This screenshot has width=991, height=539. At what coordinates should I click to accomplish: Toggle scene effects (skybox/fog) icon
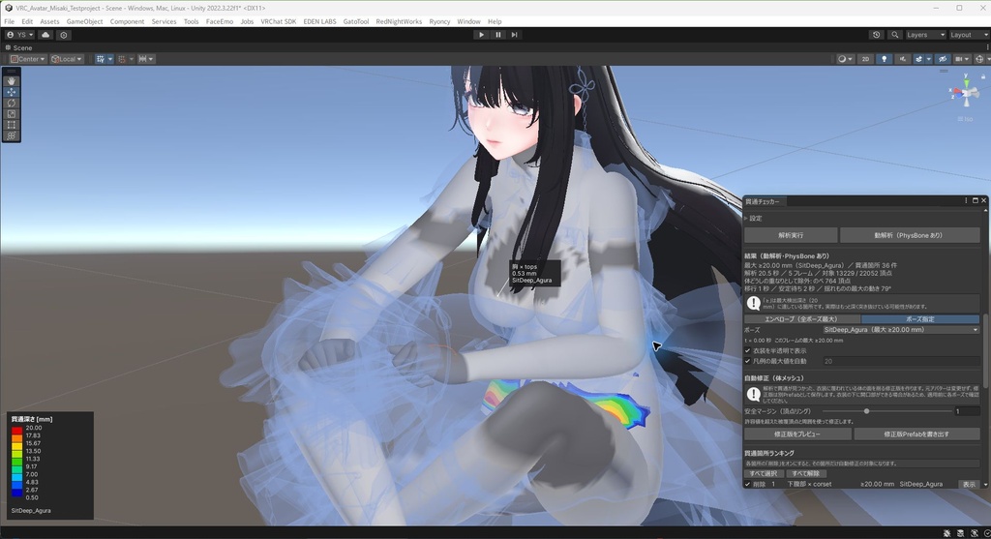click(918, 59)
